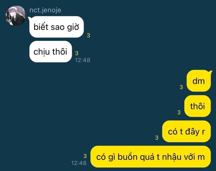Select the "chịu thôi" message bubble
The image size is (216, 171).
pyautogui.click(x=51, y=51)
